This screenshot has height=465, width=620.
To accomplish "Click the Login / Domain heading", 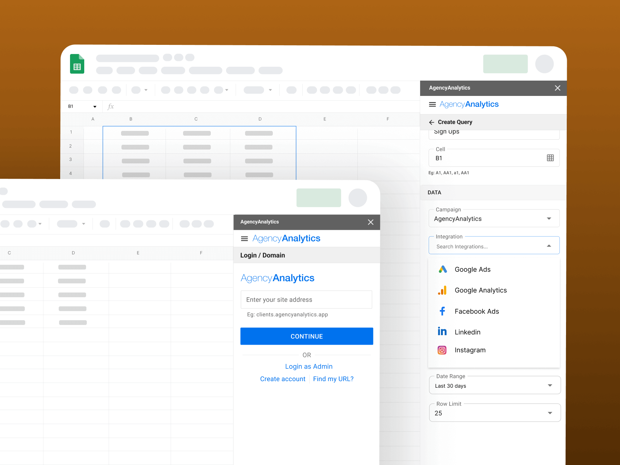I will pos(263,255).
